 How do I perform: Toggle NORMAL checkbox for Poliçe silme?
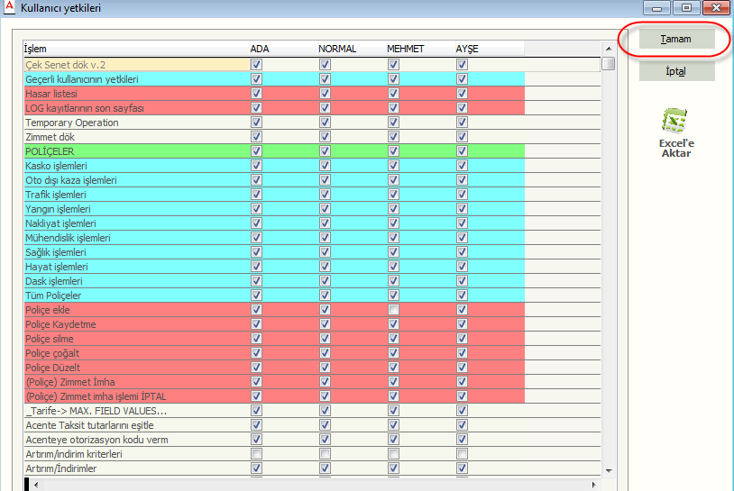click(x=325, y=339)
